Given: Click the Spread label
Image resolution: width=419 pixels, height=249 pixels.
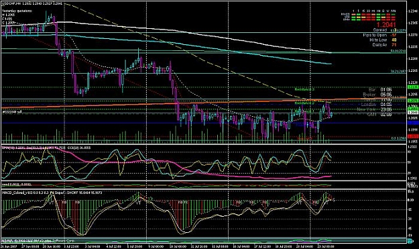Looking at the screenshot, I should tap(380, 30).
